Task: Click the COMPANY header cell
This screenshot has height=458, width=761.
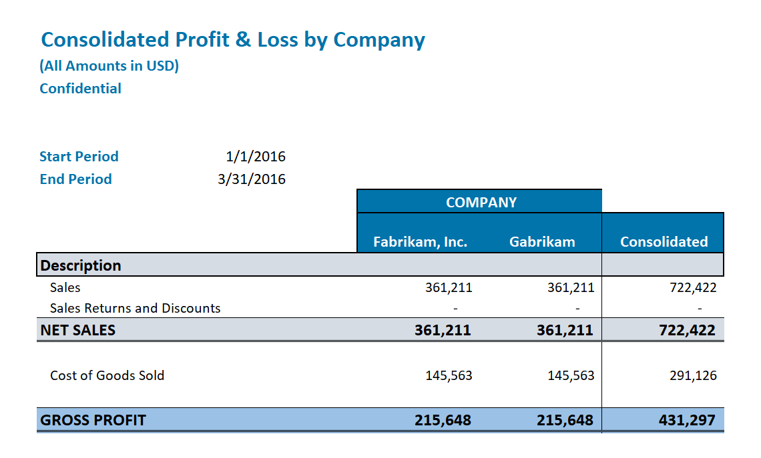Action: click(481, 202)
